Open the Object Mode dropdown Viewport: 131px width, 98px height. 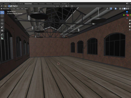point(6,9)
